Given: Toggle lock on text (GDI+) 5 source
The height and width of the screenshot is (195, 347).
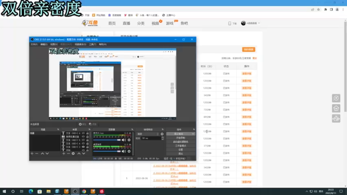Looking at the screenshot, I should (88, 140).
